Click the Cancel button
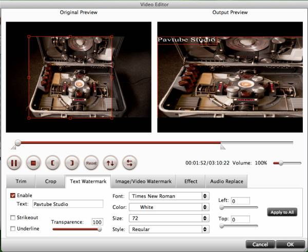This screenshot has width=308, height=252. [x=260, y=244]
